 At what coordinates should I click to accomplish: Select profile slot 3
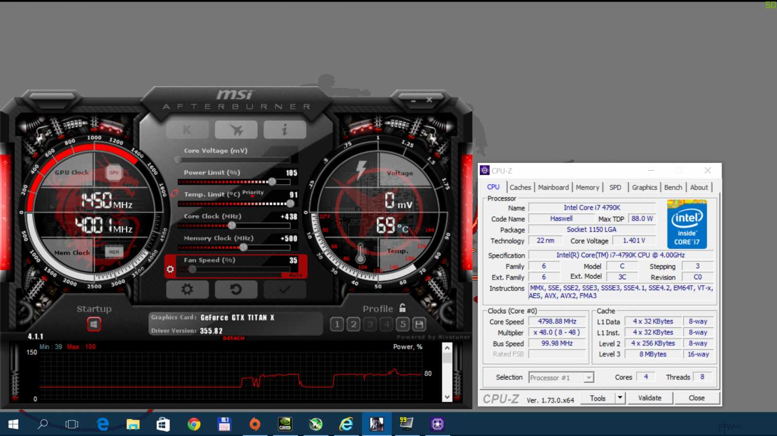(x=370, y=324)
